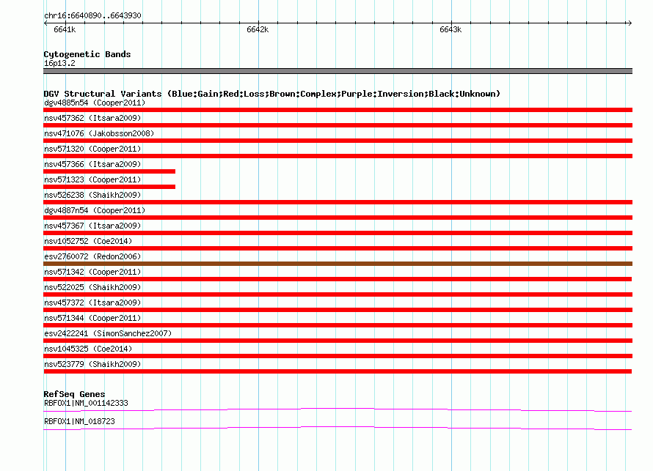Screen dimensions: 653x471
Task: Click the 6642k ruler label
Action: coord(258,29)
